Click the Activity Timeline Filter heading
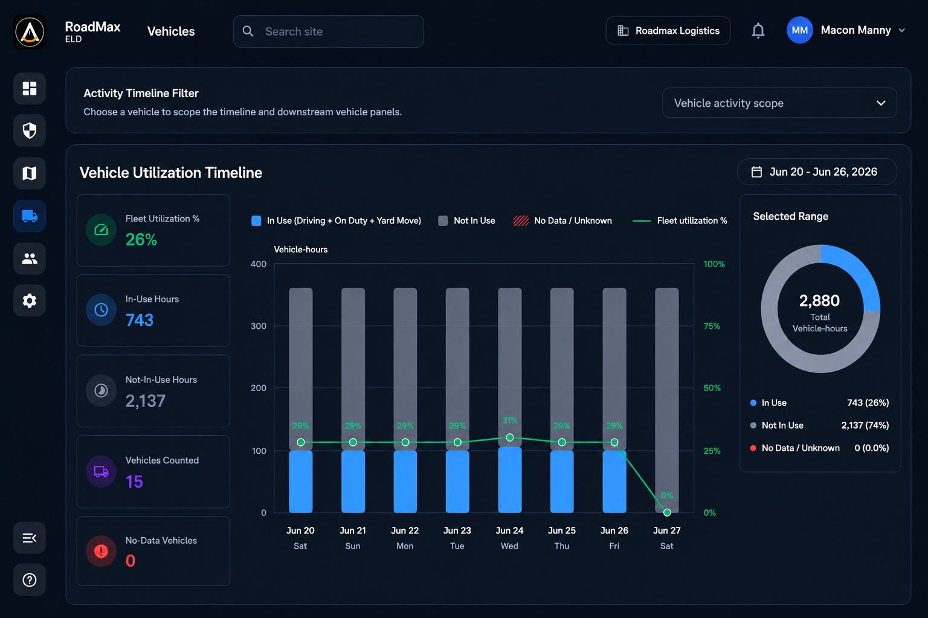The width and height of the screenshot is (928, 618). tap(141, 94)
